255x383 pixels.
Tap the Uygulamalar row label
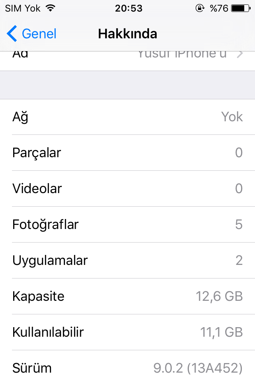(50, 261)
